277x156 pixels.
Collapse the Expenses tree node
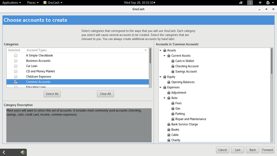point(160,87)
